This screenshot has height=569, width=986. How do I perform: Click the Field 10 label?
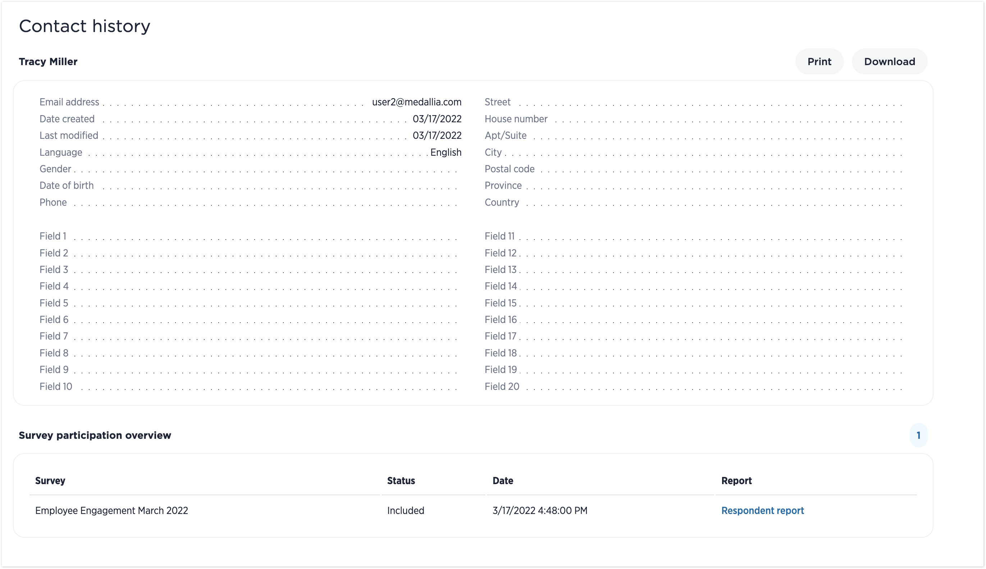(x=56, y=387)
